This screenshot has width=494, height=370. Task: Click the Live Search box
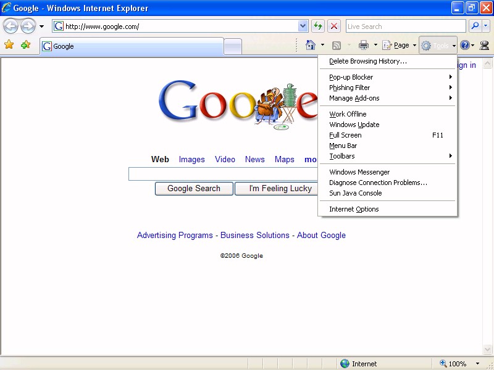click(406, 27)
